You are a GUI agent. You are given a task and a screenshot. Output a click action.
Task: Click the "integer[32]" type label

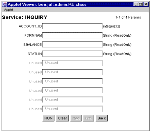[x=111, y=26]
